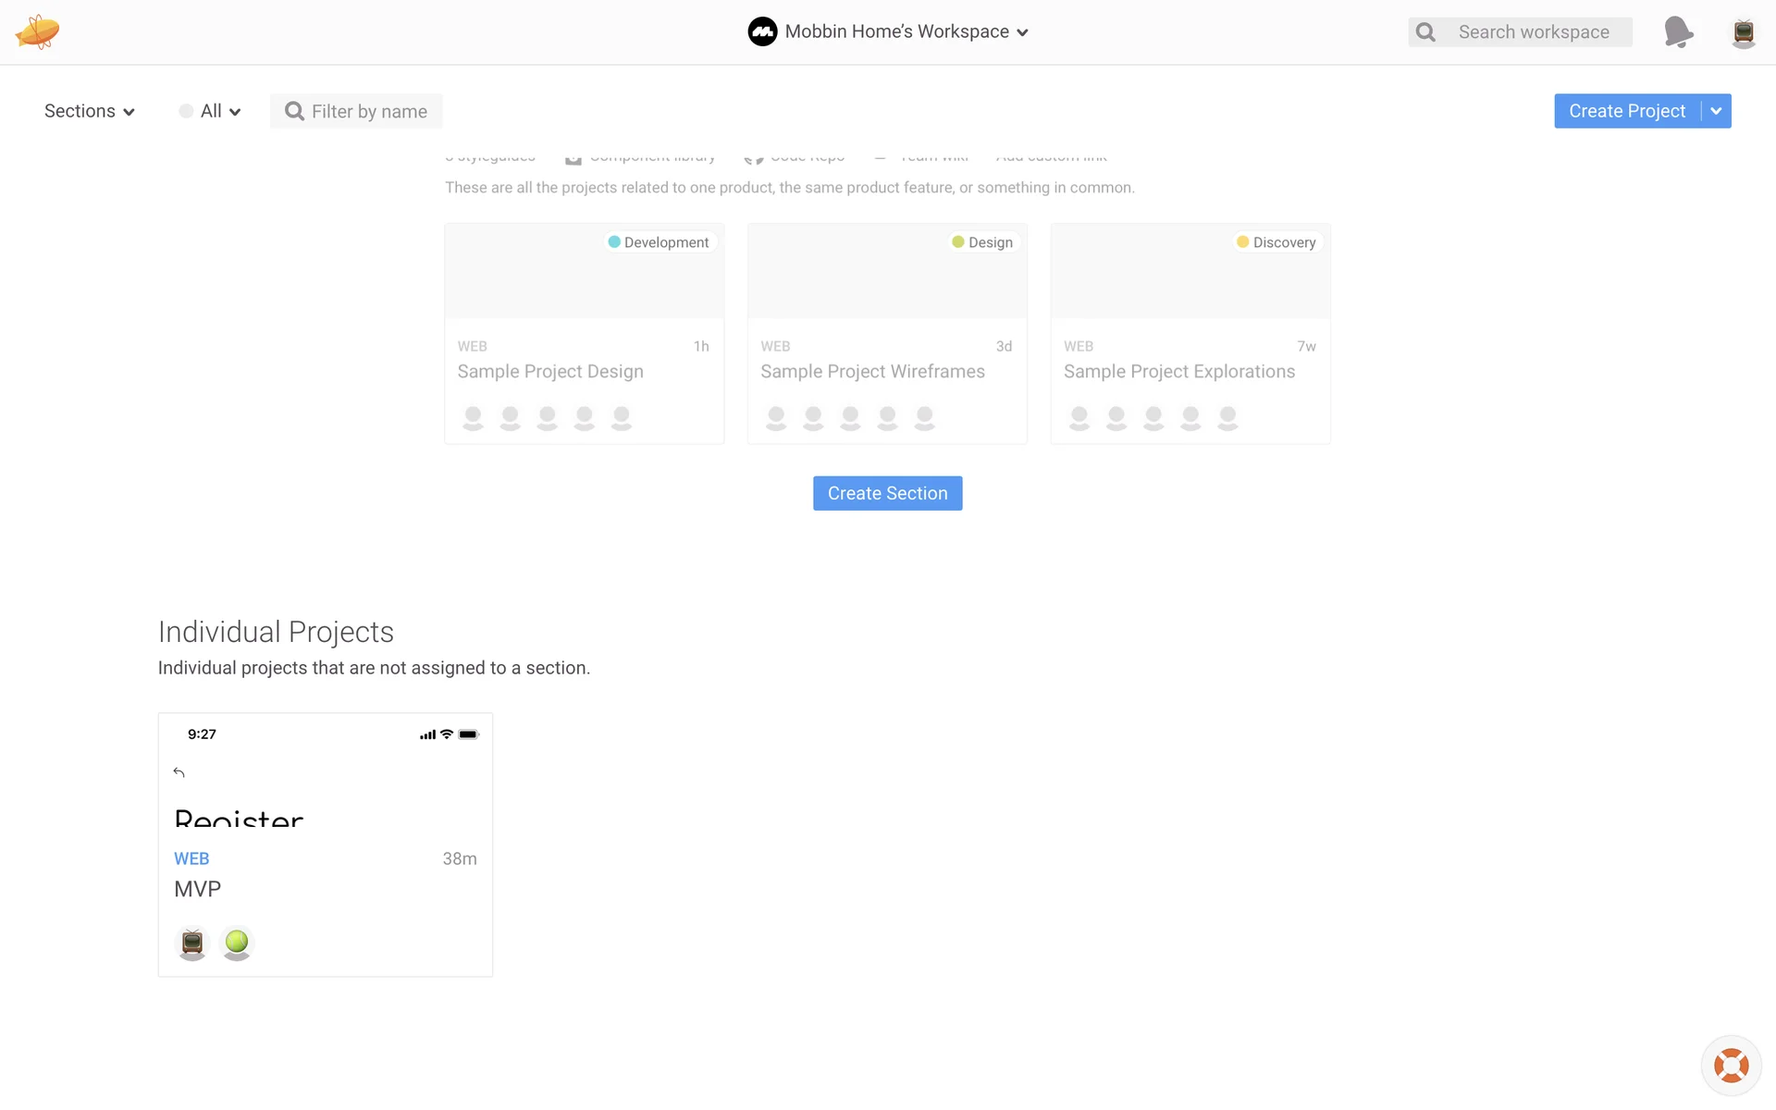
Task: Click the Development status tag
Action: click(659, 242)
